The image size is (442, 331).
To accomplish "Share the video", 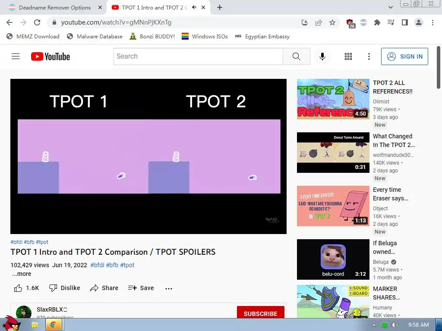I will [104, 288].
